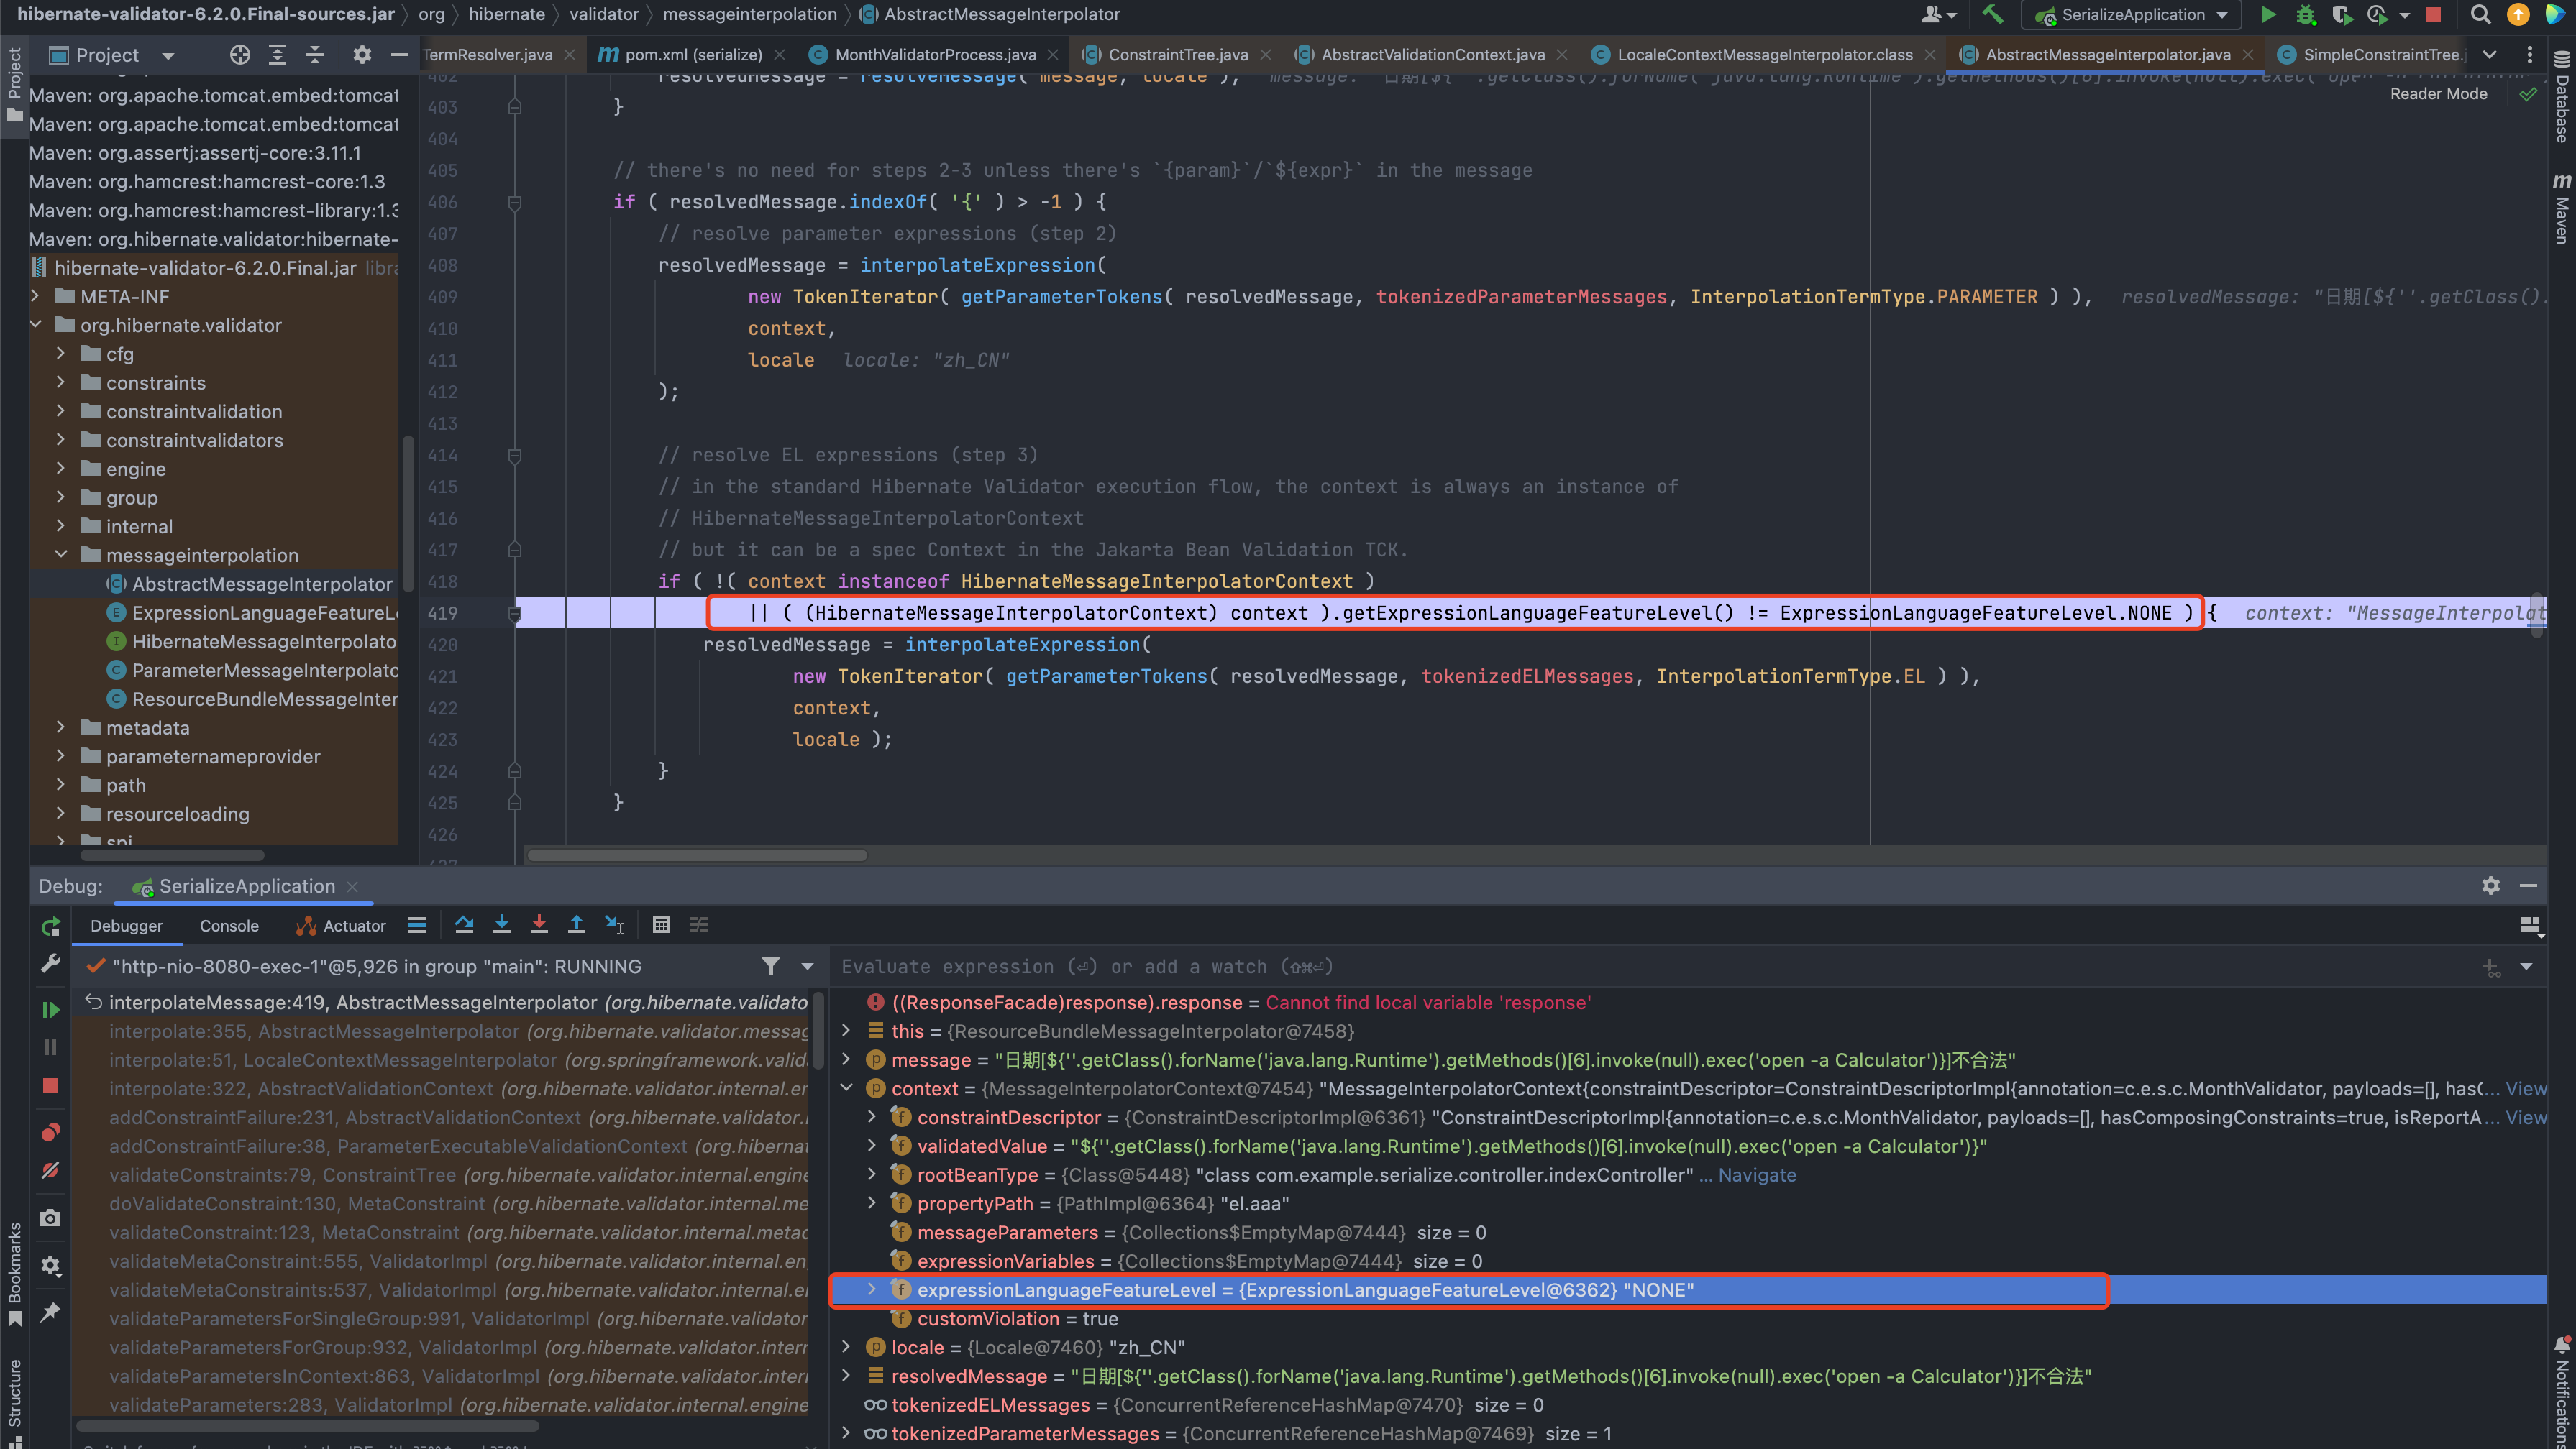This screenshot has height=1449, width=2576.
Task: Stop the debug session with the red square
Action: click(x=50, y=1085)
